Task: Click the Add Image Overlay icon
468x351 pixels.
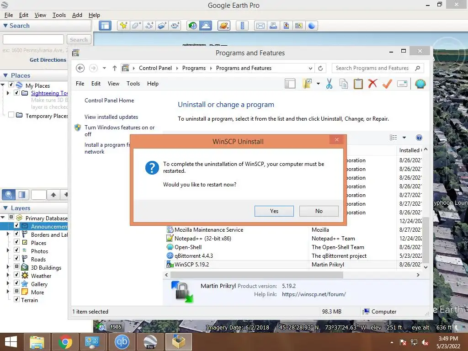Action: [x=162, y=26]
